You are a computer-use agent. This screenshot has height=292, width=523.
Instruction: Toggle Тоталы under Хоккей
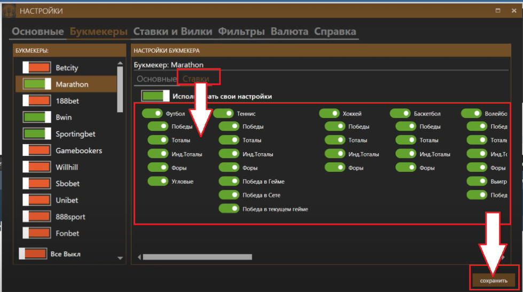pos(335,140)
